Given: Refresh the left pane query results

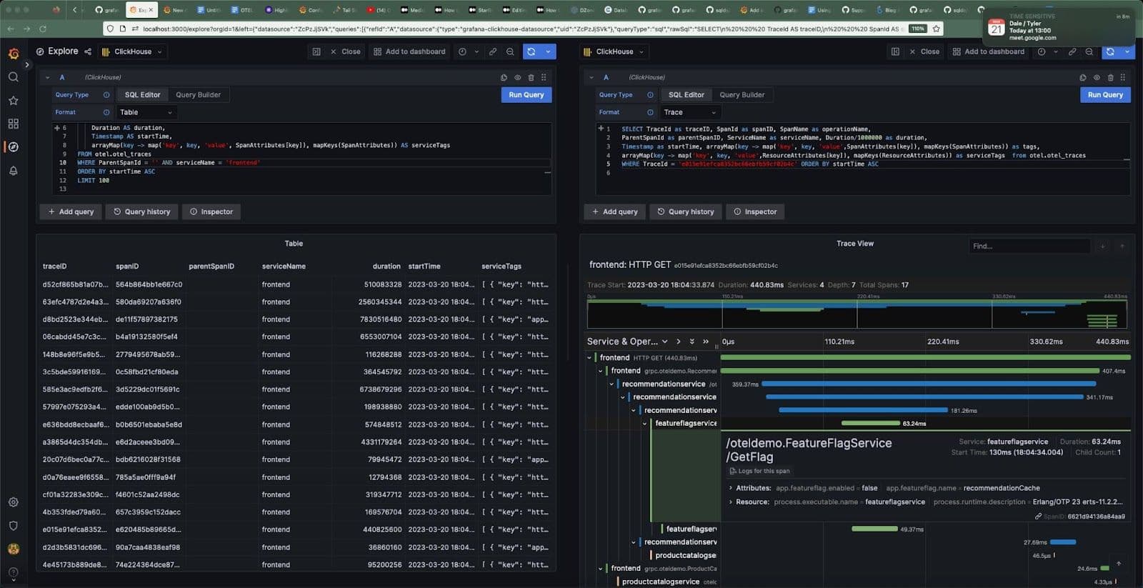Looking at the screenshot, I should 531,51.
